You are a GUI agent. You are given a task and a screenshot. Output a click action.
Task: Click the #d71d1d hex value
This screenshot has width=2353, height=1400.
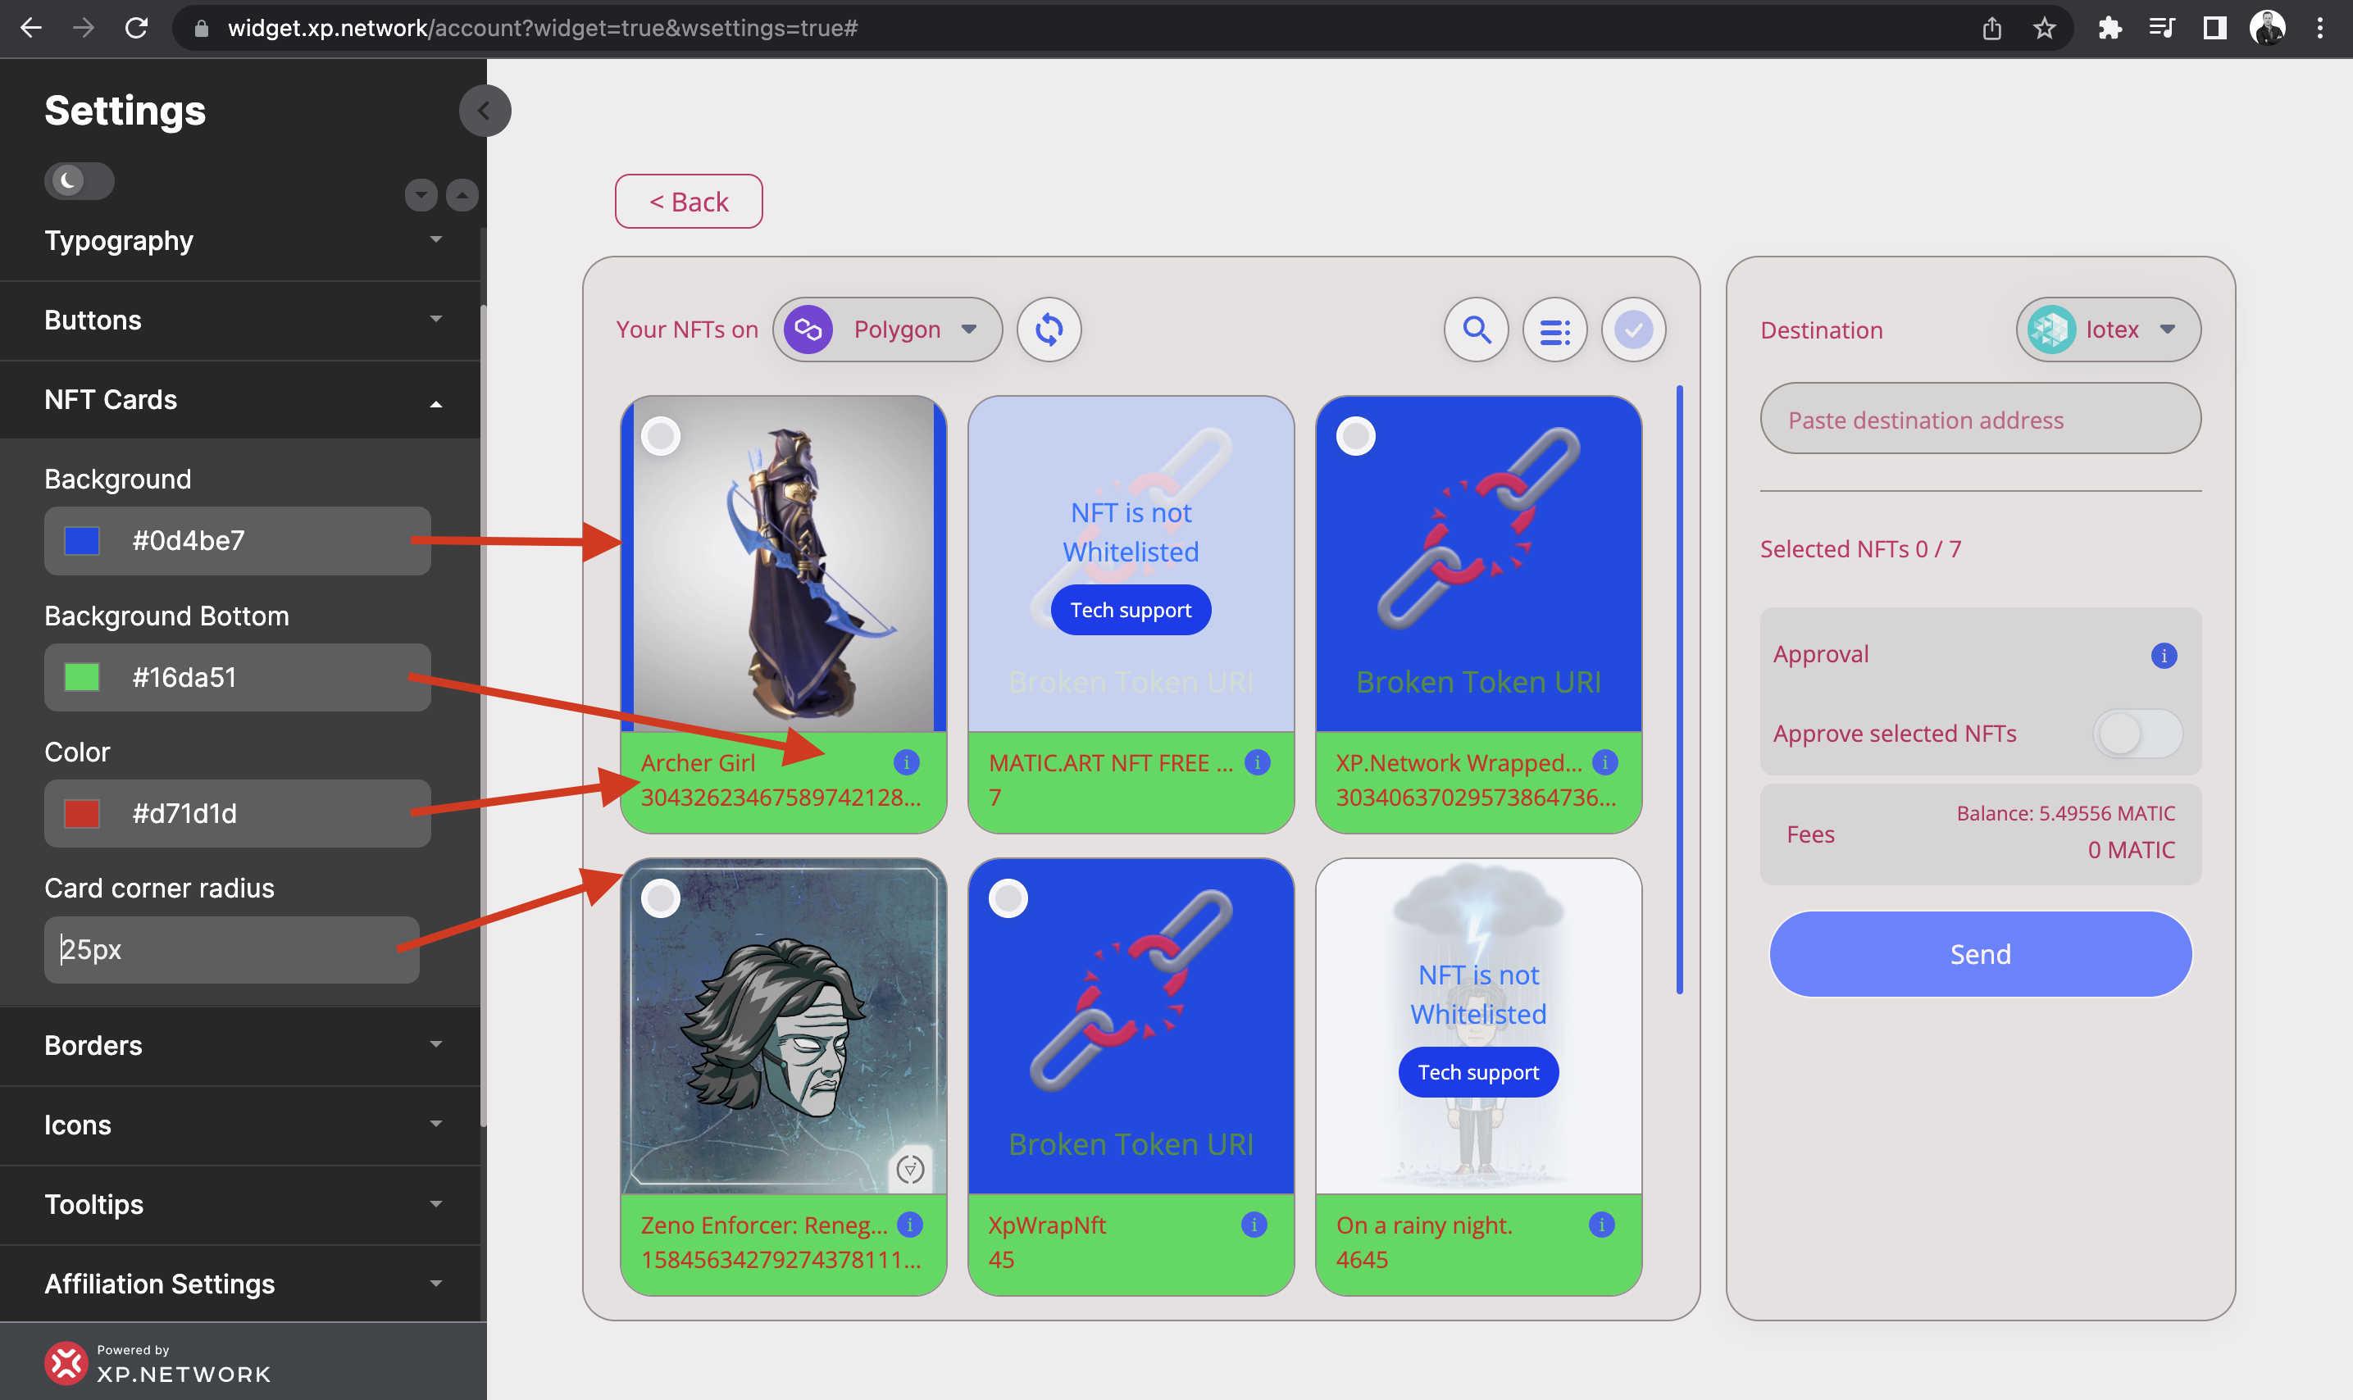point(185,813)
